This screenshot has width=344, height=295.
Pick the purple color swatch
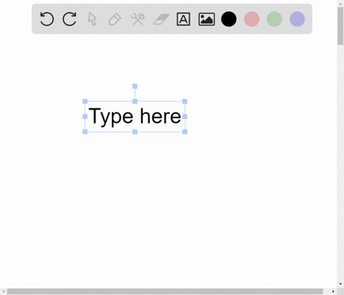point(297,19)
